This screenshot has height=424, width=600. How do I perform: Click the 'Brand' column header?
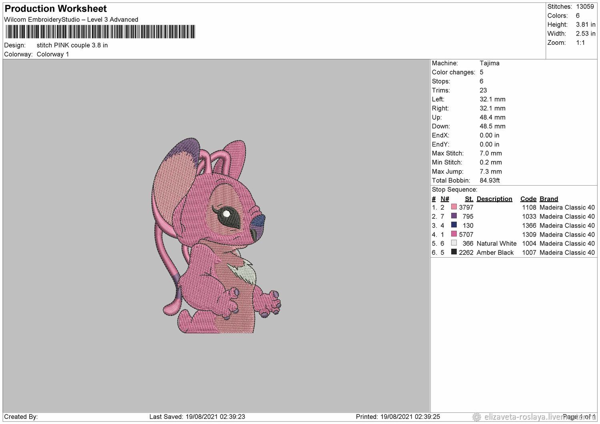click(549, 199)
